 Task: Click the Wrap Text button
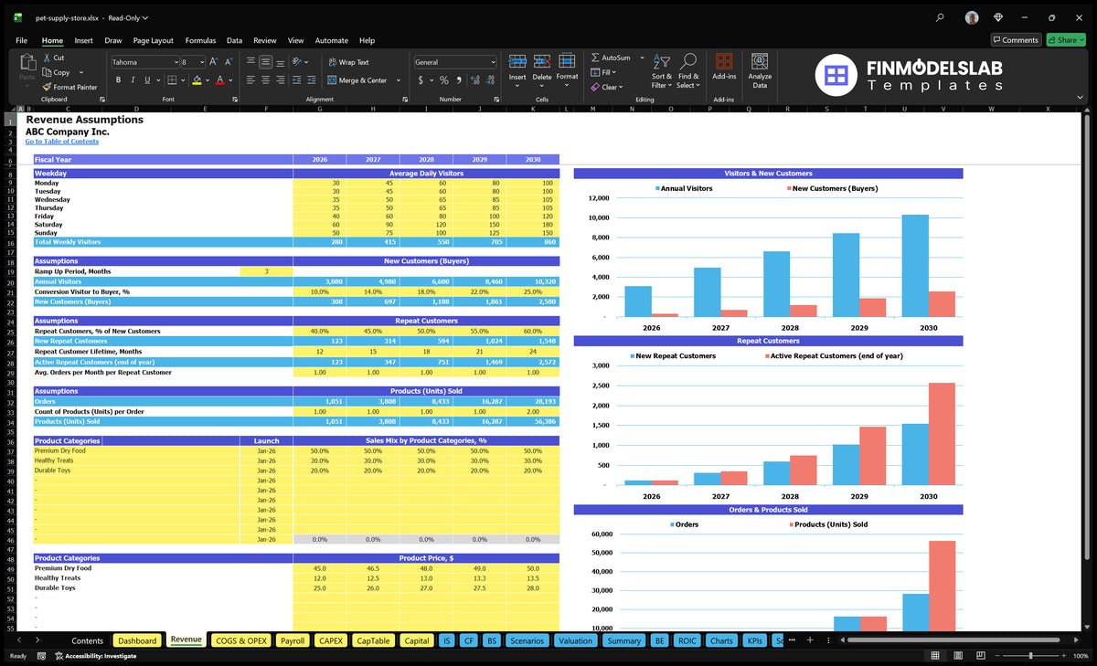tap(348, 62)
